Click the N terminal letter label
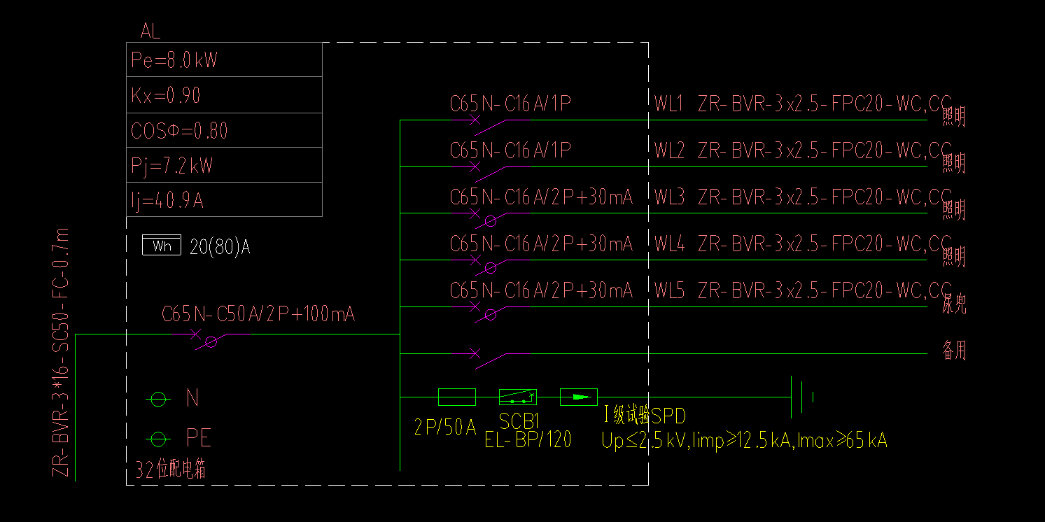This screenshot has width=1045, height=522. point(192,398)
